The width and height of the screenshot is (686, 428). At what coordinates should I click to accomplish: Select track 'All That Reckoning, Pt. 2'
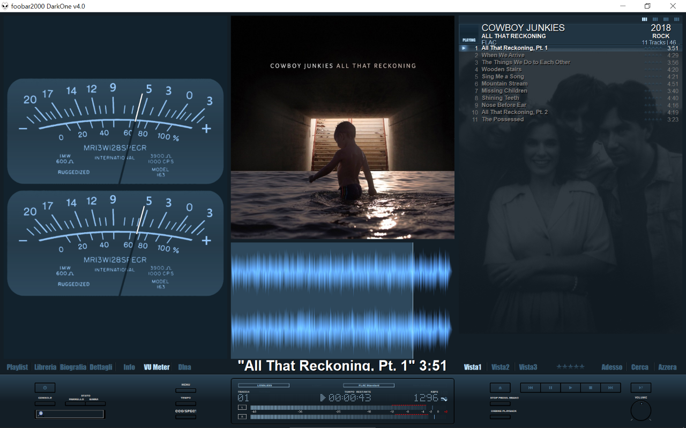coord(570,112)
